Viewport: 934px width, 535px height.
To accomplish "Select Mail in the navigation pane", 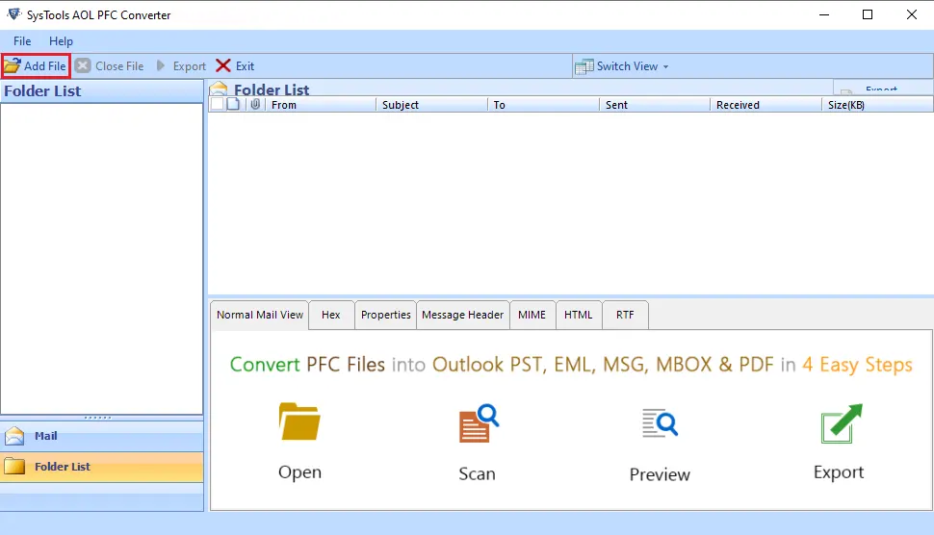I will pos(102,436).
